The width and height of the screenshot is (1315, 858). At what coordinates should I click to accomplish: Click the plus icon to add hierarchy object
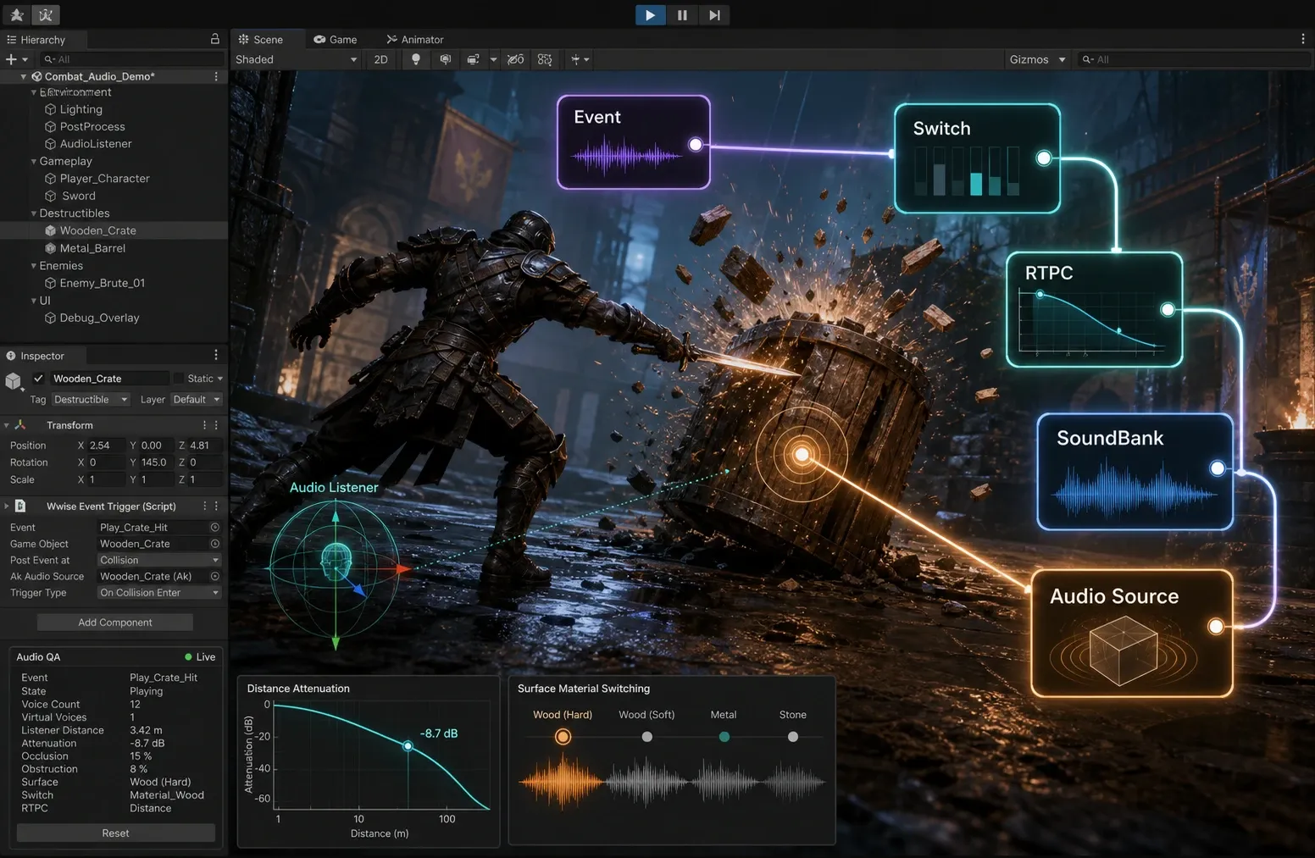pyautogui.click(x=11, y=59)
